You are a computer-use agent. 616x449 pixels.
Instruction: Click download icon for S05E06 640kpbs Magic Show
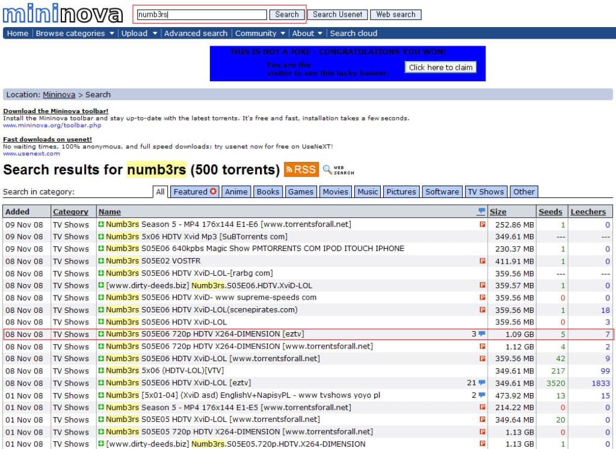click(x=101, y=249)
